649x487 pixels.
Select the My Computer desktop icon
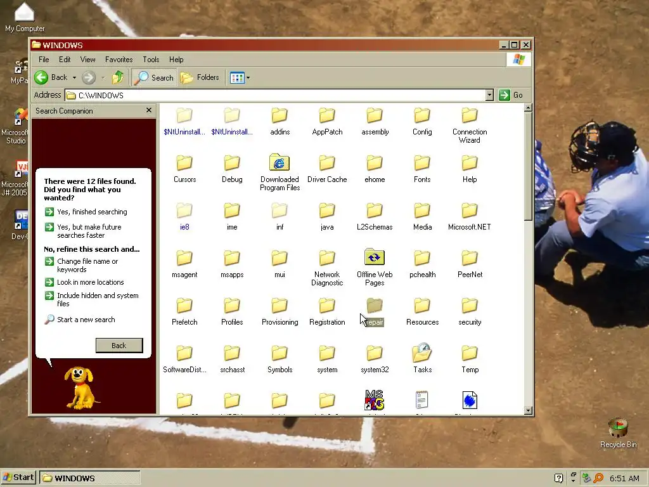click(25, 16)
